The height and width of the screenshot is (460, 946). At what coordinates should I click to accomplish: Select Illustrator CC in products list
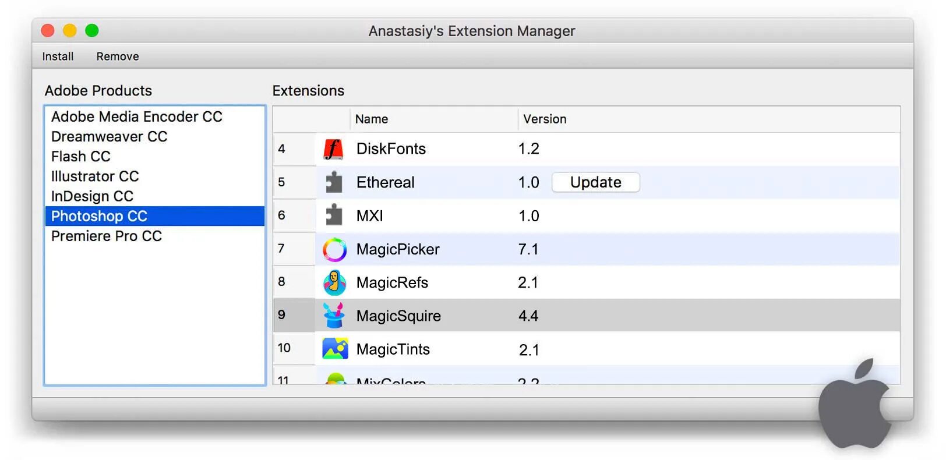pos(95,176)
